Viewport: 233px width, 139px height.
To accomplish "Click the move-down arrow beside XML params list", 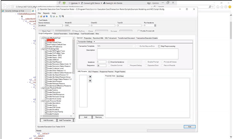I will (x=90, y=81).
